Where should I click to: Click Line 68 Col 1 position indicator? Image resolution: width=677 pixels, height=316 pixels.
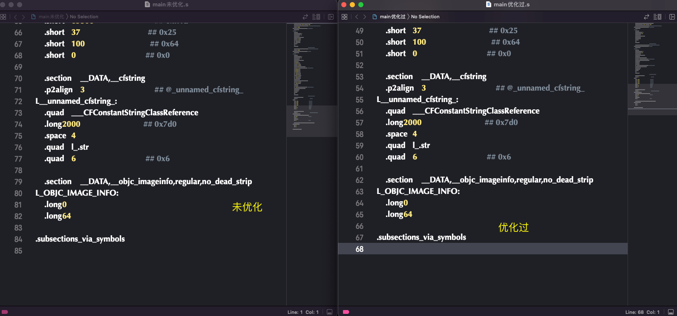642,312
